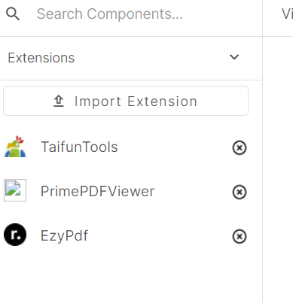Screen dimensions: 293x303
Task: Click the magnifying glass search icon
Action: [13, 14]
